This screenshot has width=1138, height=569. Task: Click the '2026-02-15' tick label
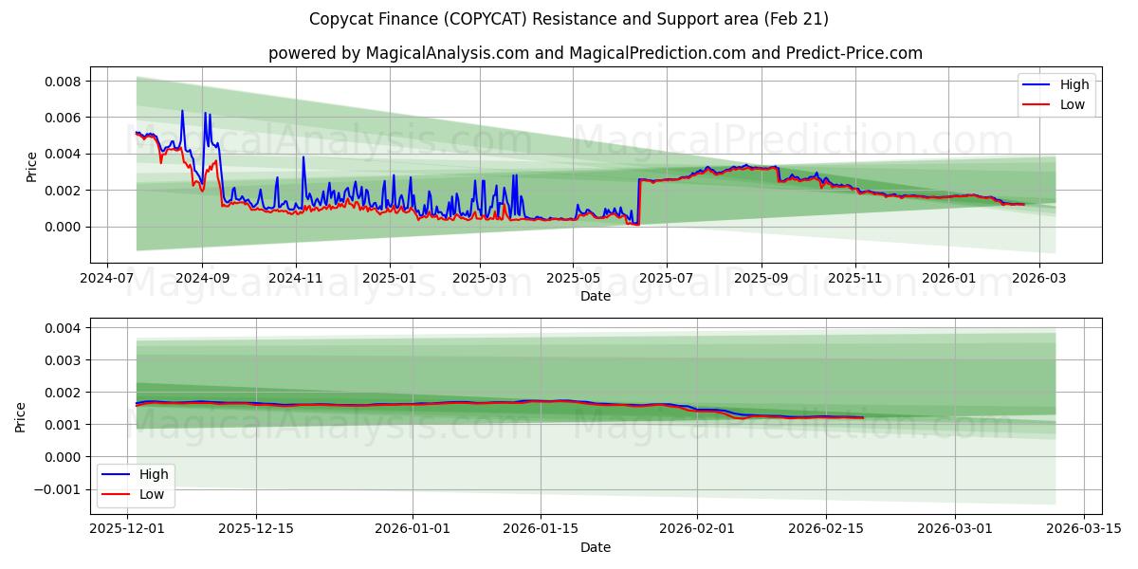[x=825, y=530]
